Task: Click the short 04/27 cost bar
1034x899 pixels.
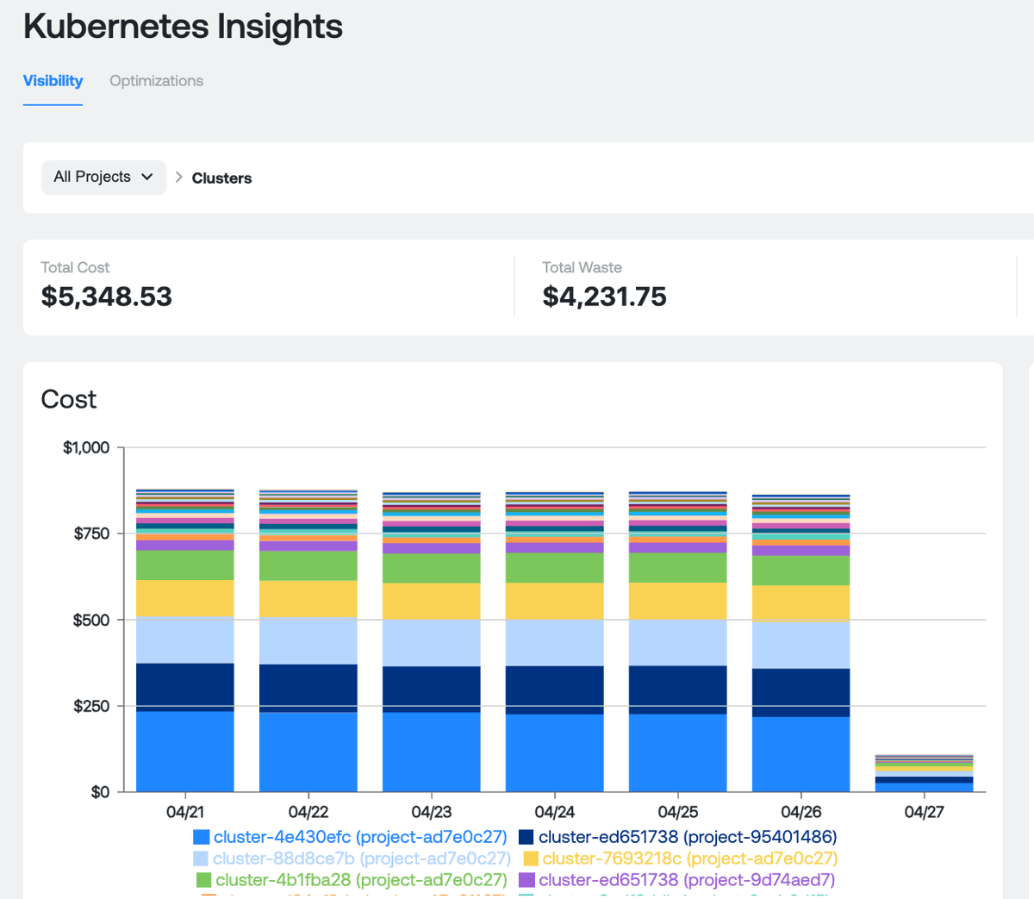Action: 925,773
